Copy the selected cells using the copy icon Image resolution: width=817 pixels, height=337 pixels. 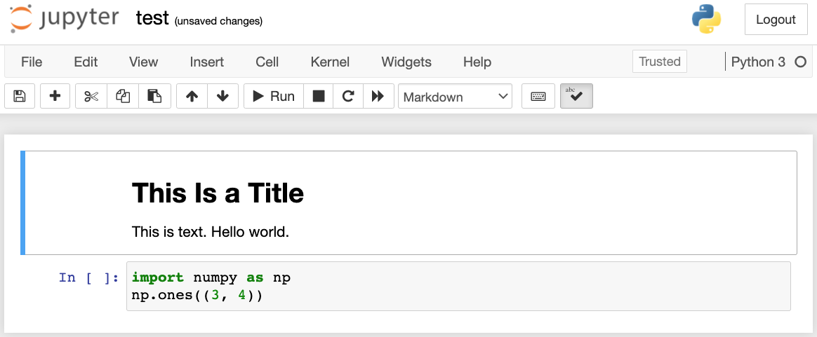123,97
